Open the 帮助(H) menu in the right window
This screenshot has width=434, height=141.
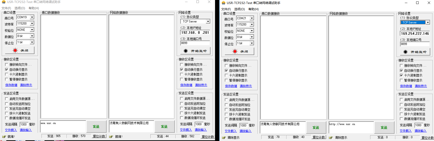pos(253,9)
